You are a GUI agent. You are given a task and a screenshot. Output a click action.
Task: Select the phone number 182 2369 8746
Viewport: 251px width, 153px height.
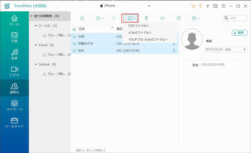click(x=128, y=50)
